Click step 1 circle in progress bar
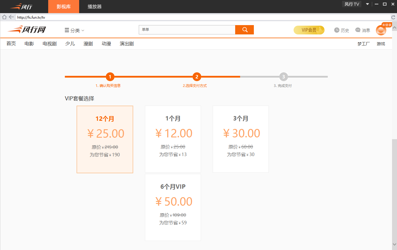 [x=110, y=77]
